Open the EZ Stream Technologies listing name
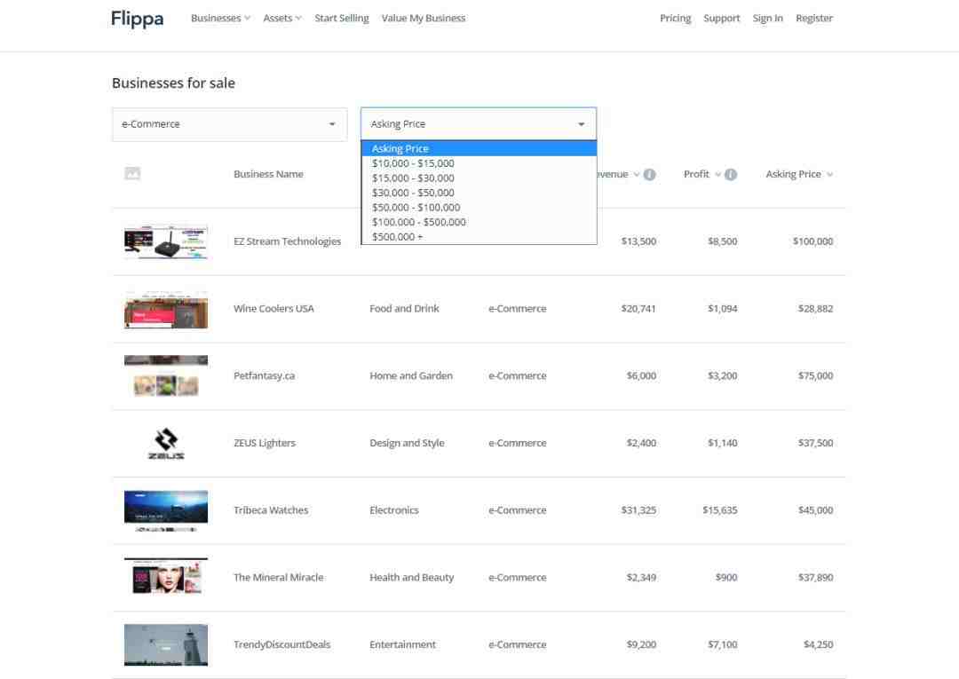This screenshot has width=959, height=679. click(x=288, y=241)
